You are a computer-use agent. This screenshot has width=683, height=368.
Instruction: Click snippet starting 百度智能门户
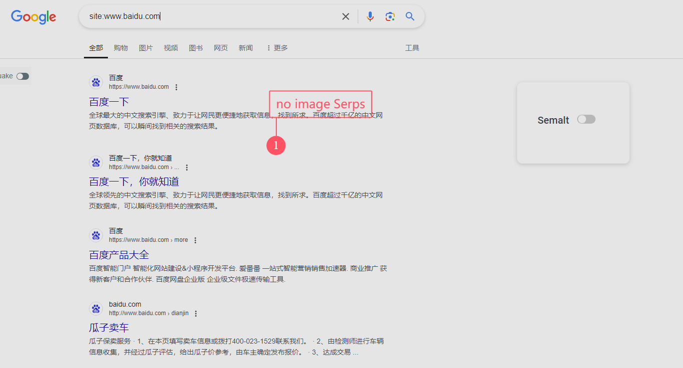[238, 274]
